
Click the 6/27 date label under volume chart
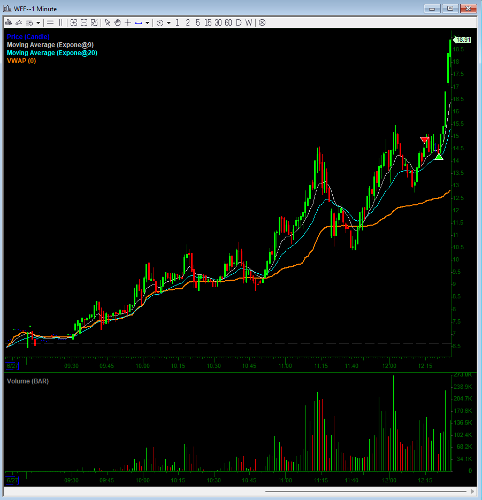click(12, 480)
